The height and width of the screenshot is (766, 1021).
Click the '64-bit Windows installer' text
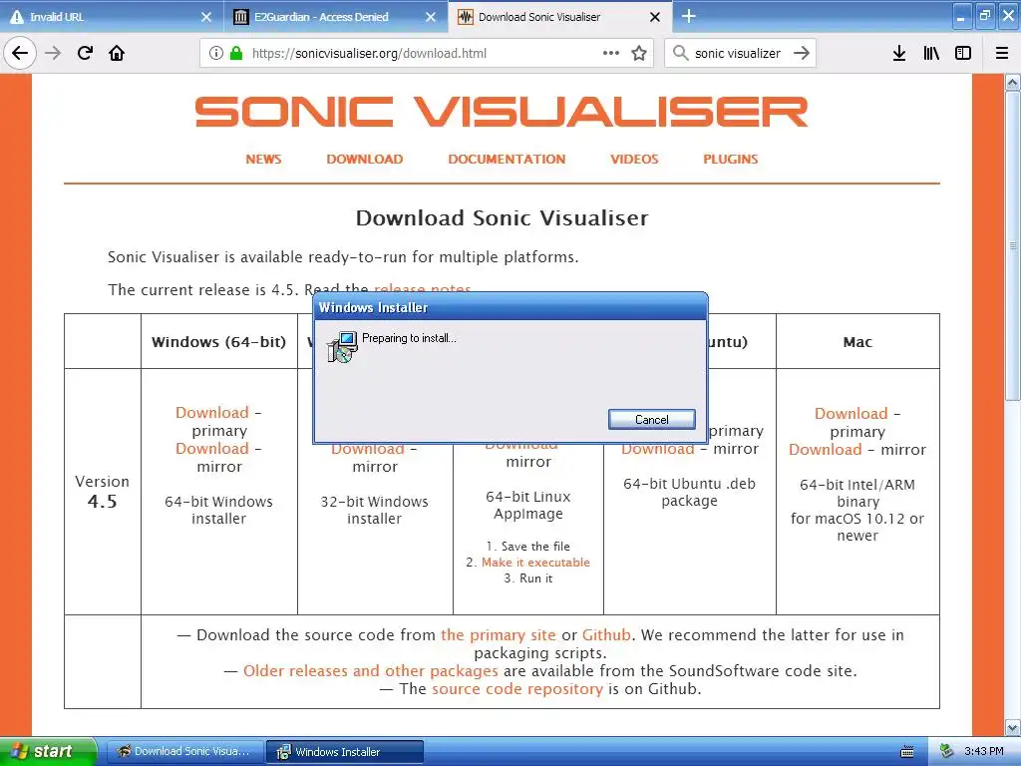(x=218, y=510)
